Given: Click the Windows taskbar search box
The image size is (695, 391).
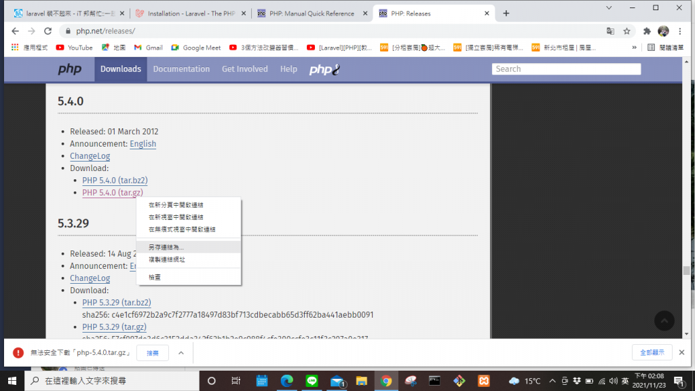Looking at the screenshot, I should coord(112,381).
